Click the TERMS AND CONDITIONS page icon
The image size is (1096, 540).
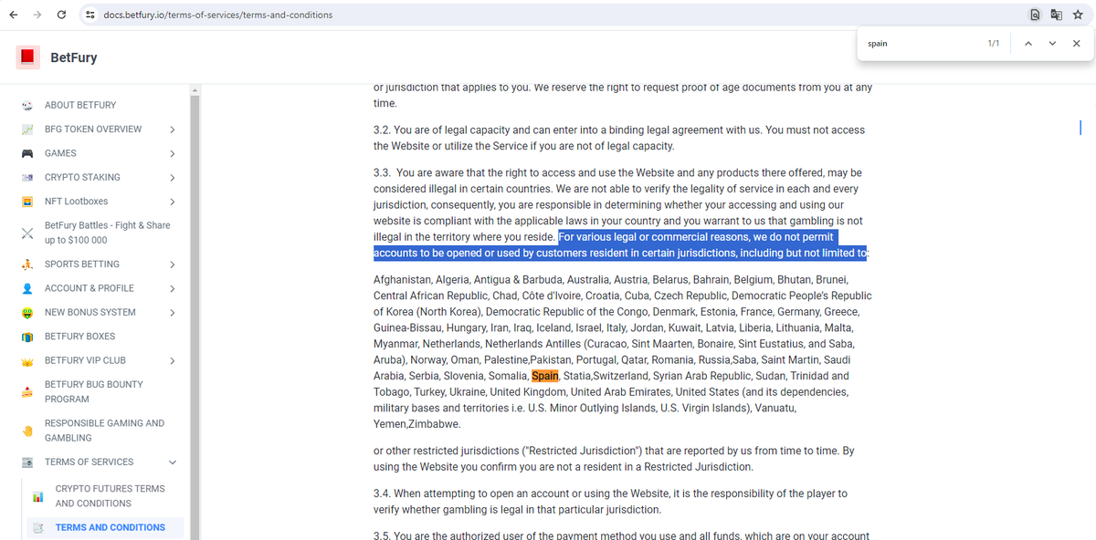[x=38, y=528]
